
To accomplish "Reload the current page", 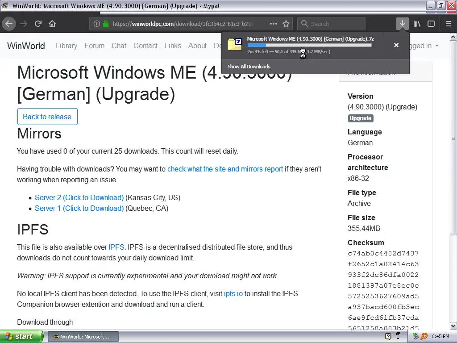I will [x=38, y=24].
